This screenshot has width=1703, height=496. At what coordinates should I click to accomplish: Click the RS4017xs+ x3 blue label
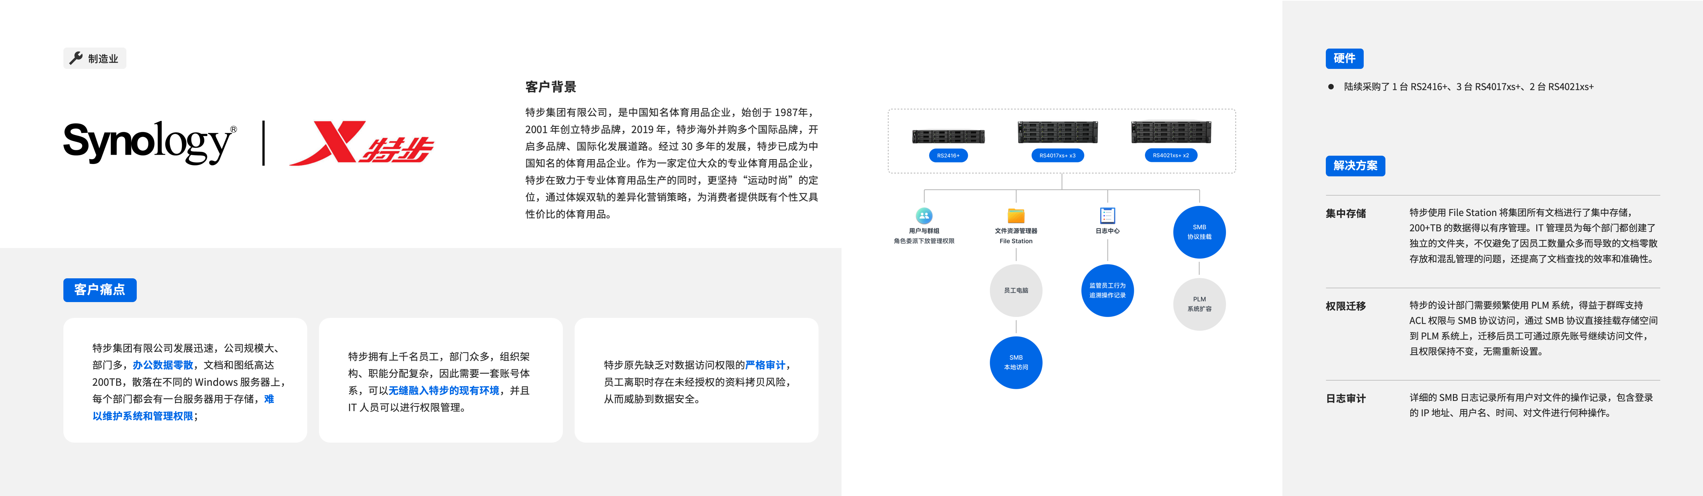coord(1057,155)
